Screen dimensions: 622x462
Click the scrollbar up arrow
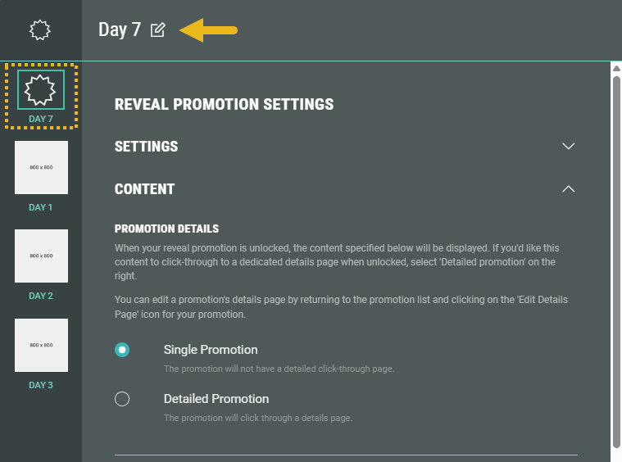click(x=615, y=69)
